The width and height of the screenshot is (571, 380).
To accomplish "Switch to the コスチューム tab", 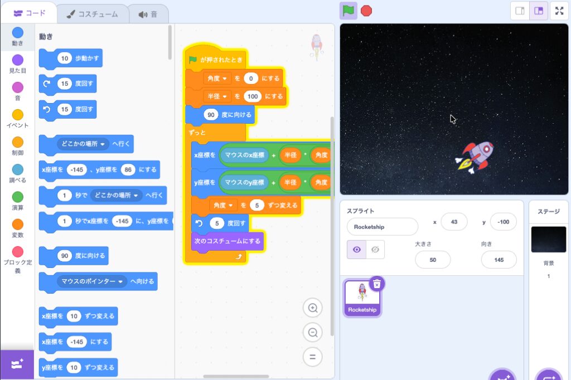I will (93, 13).
